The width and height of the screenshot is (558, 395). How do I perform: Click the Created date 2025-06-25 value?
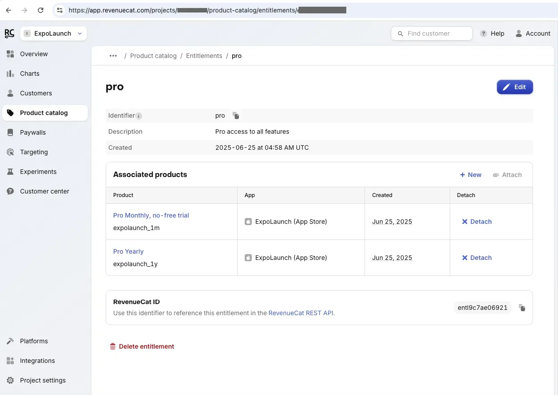pos(262,148)
